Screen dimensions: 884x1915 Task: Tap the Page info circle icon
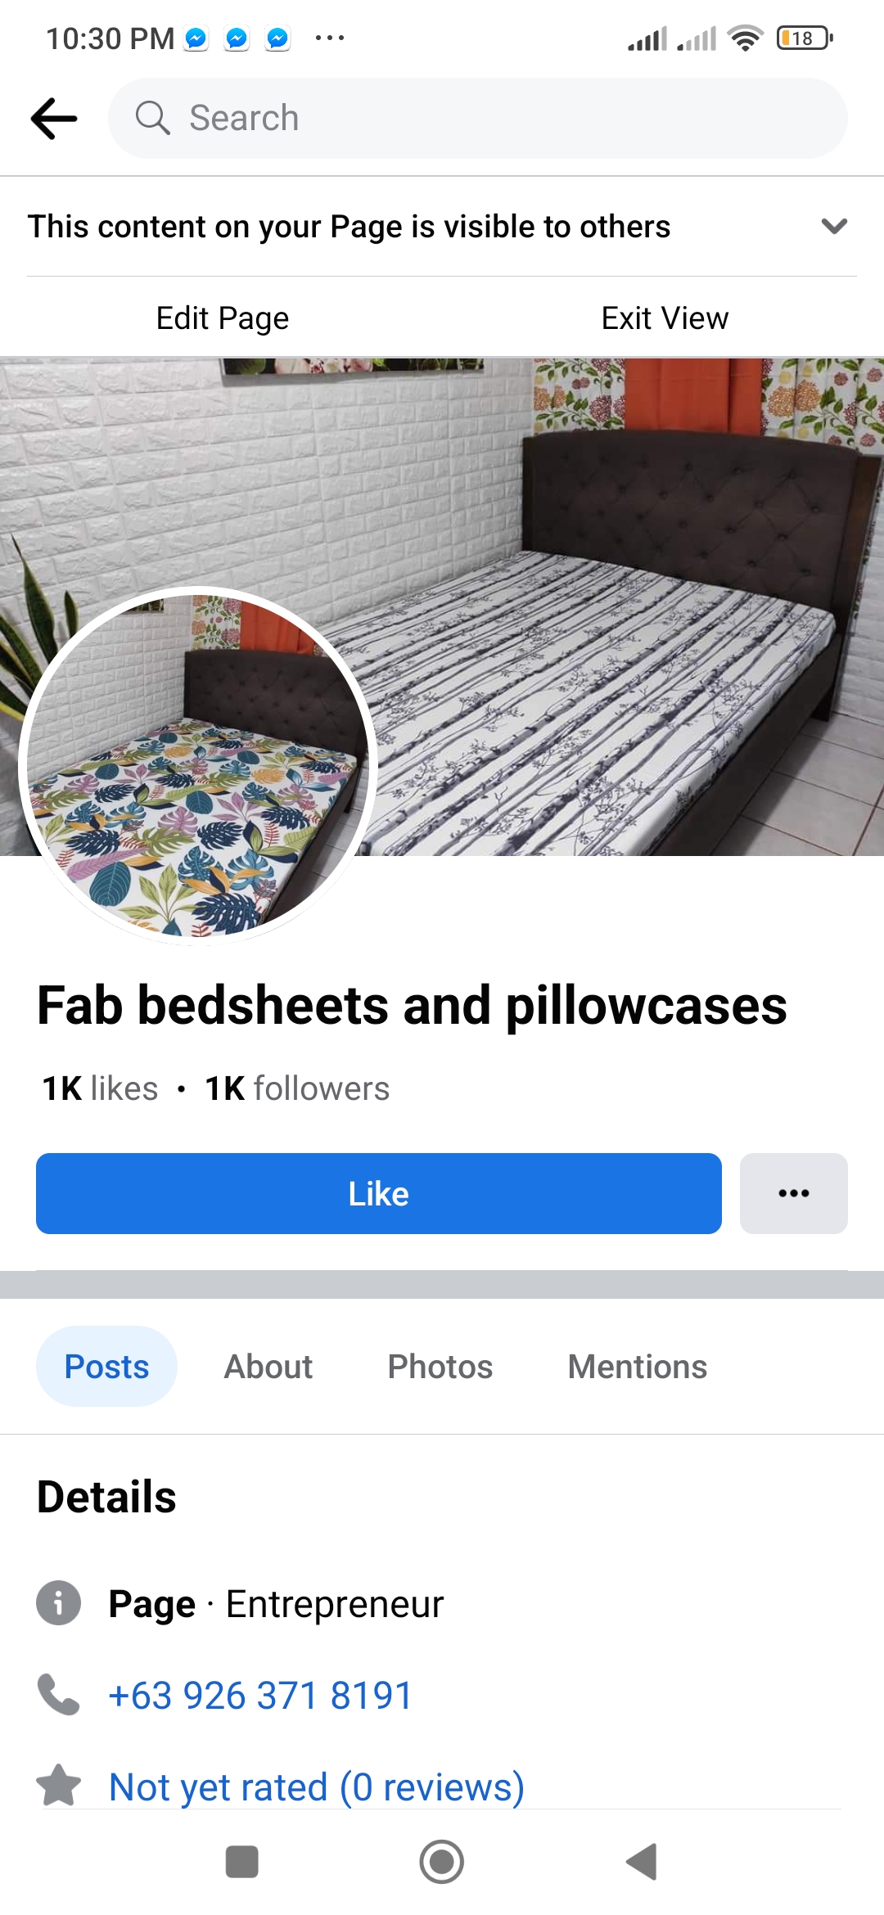(59, 1602)
